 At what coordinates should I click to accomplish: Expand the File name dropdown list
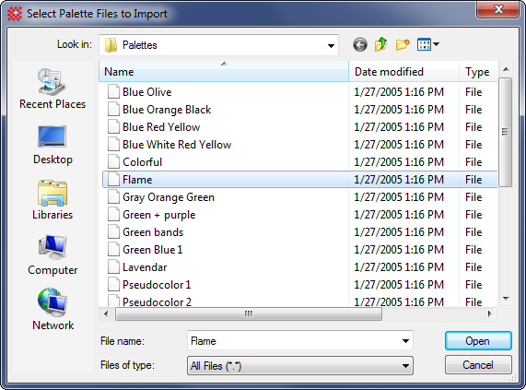coord(405,341)
